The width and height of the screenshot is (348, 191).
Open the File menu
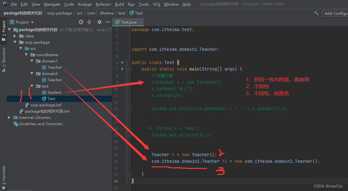click(x=14, y=4)
